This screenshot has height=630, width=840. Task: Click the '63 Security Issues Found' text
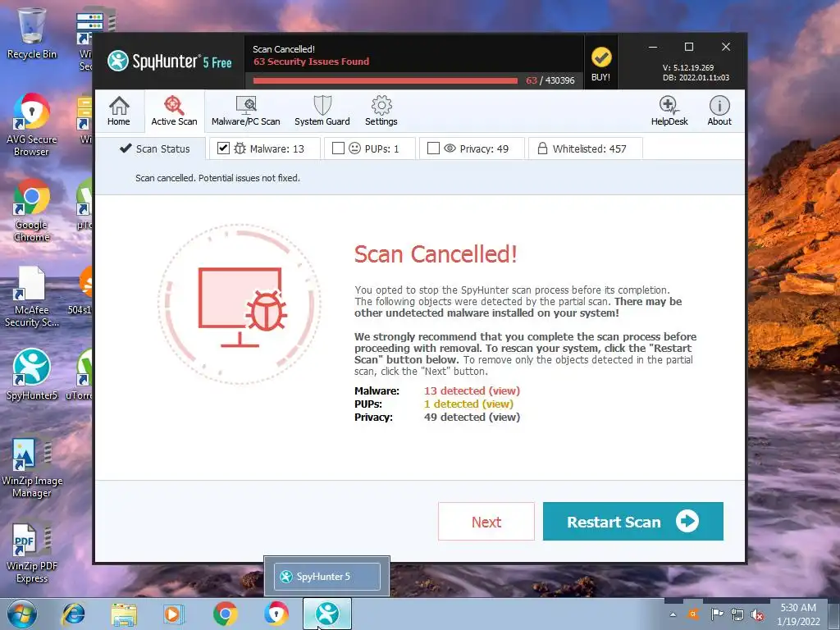(311, 62)
